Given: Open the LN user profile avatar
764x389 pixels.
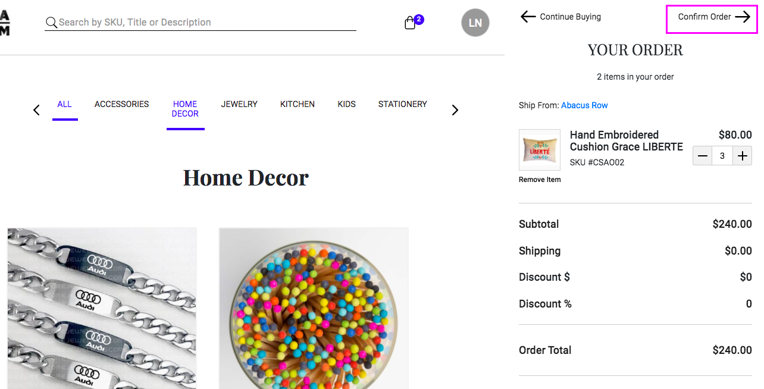Looking at the screenshot, I should coord(475,23).
